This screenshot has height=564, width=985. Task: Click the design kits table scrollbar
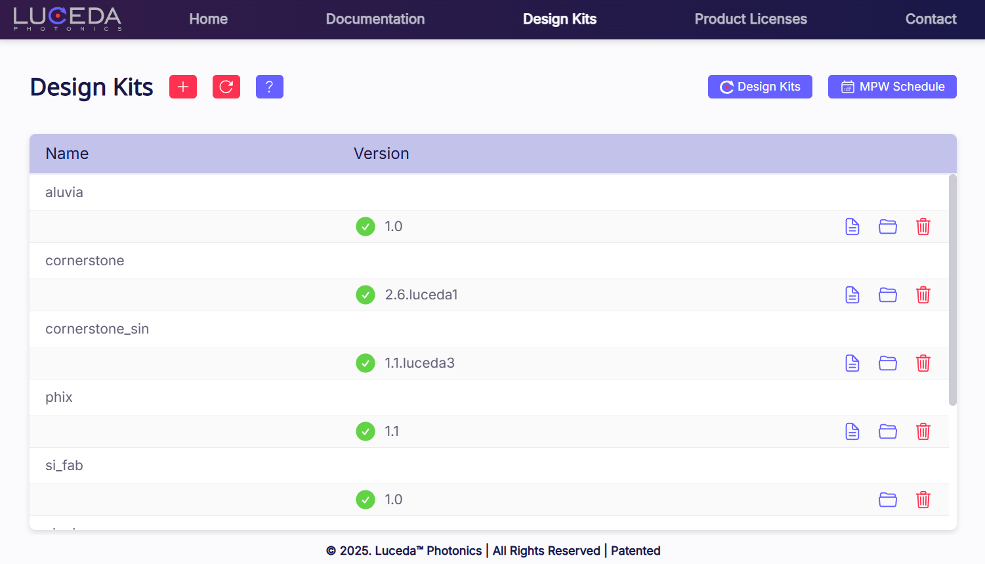click(953, 289)
